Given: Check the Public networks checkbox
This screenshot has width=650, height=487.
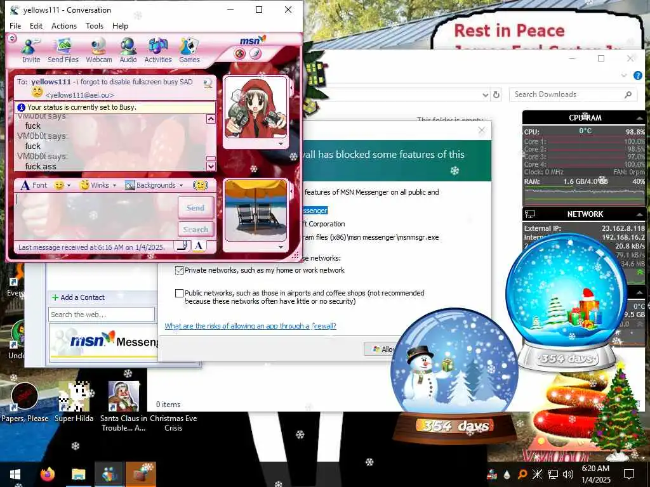Looking at the screenshot, I should [x=179, y=293].
